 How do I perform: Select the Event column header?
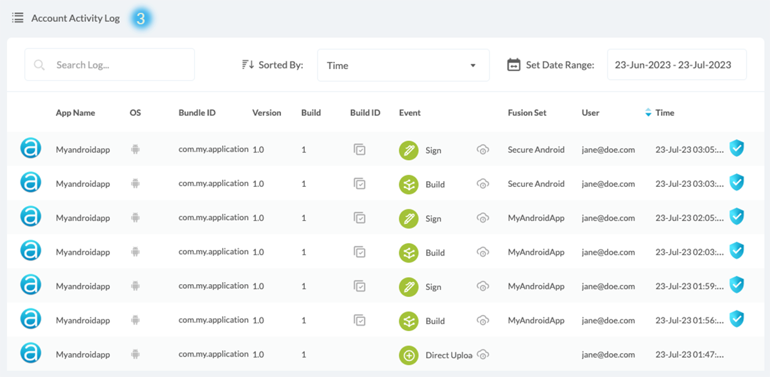(409, 112)
